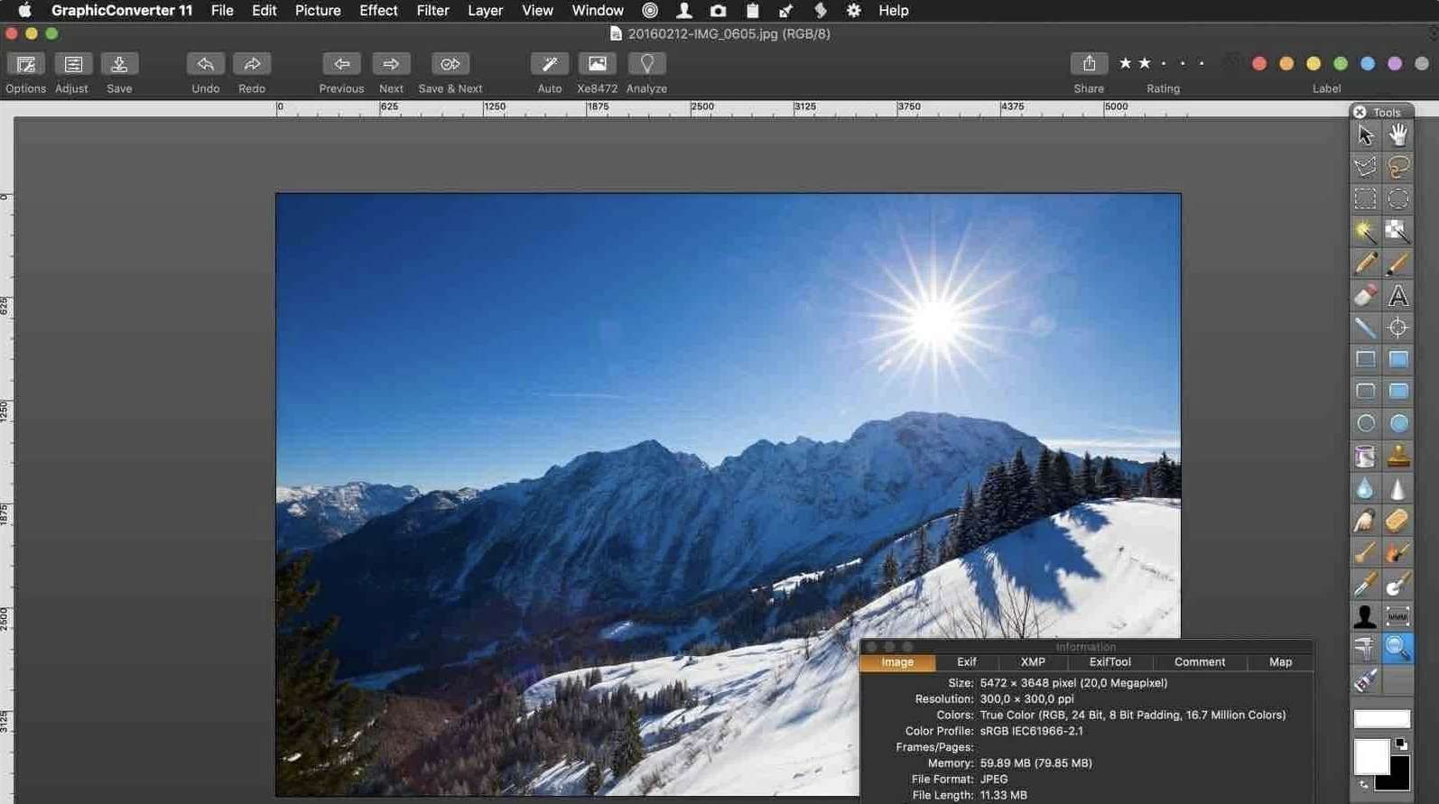
Task: Select the Zoom magnifier tool
Action: pyautogui.click(x=1397, y=648)
